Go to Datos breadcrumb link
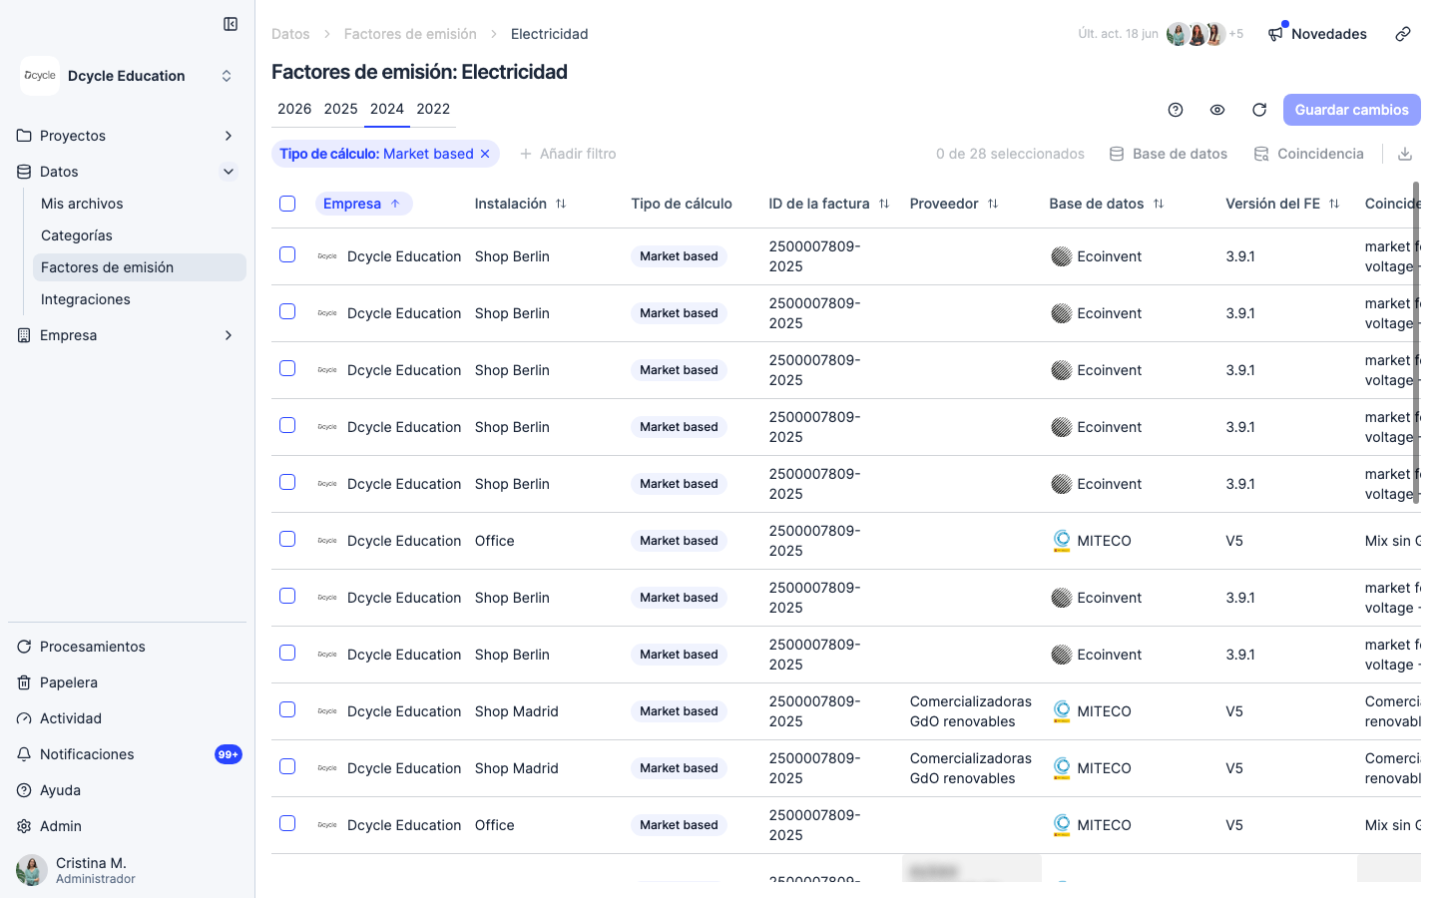Screen dimensions: 1437x898 point(290,34)
